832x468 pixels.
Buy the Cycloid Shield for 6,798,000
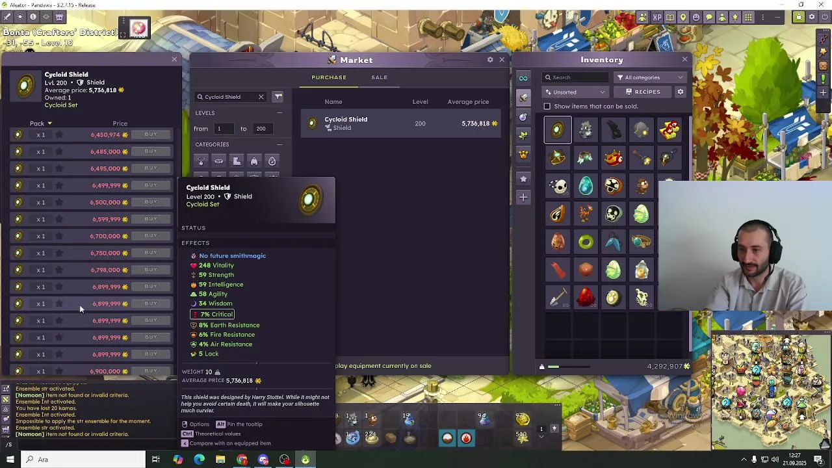151,270
